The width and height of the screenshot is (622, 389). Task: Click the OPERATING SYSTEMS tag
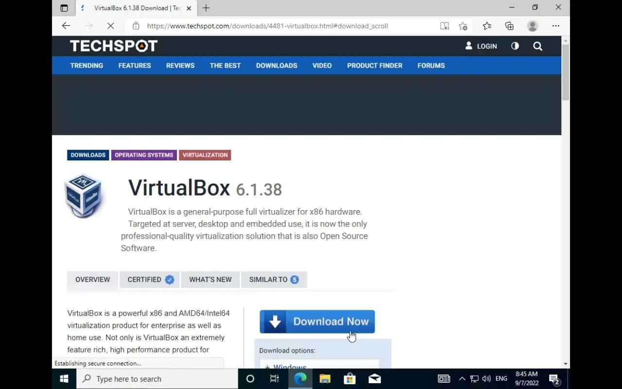pyautogui.click(x=144, y=155)
